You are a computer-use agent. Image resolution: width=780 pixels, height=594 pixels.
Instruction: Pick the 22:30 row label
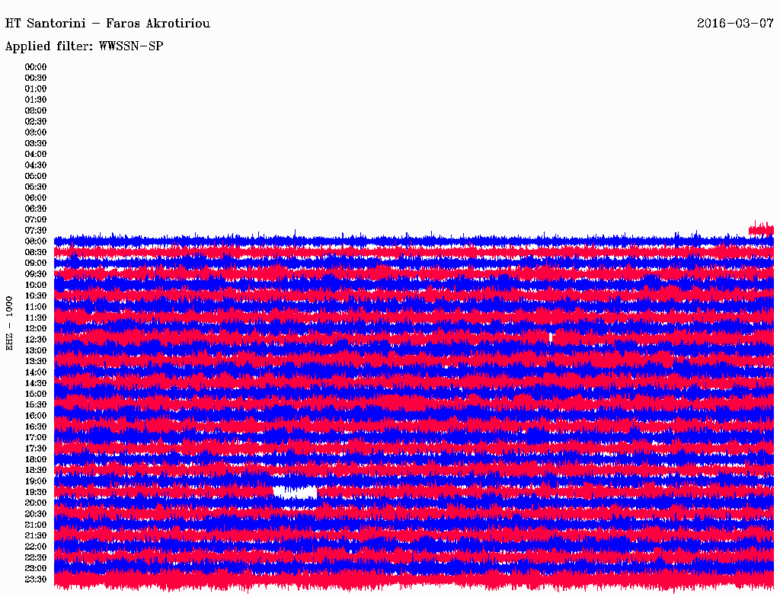(36, 557)
